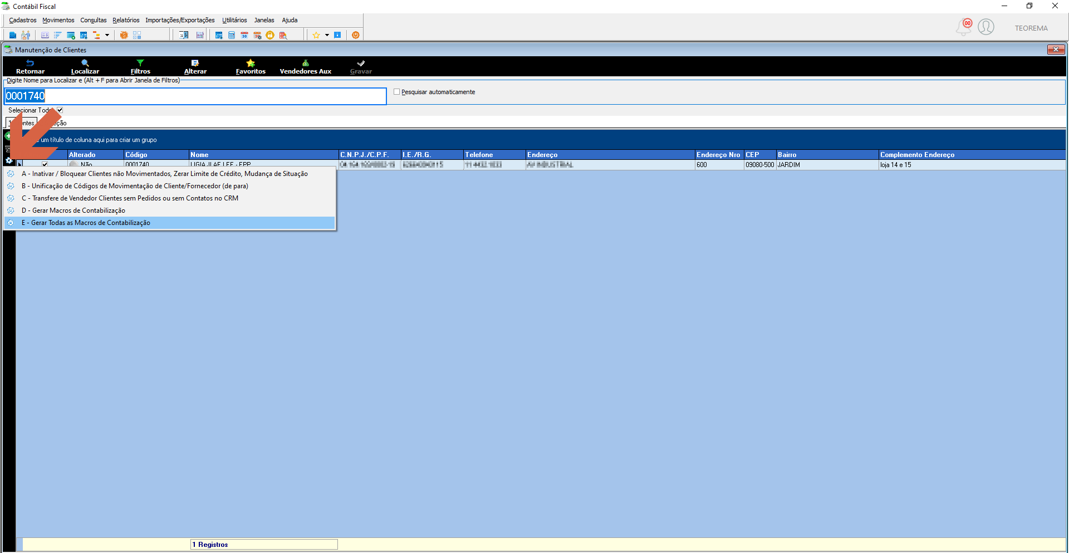Sort by the Bairro column header
The height and width of the screenshot is (553, 1069).
827,155
